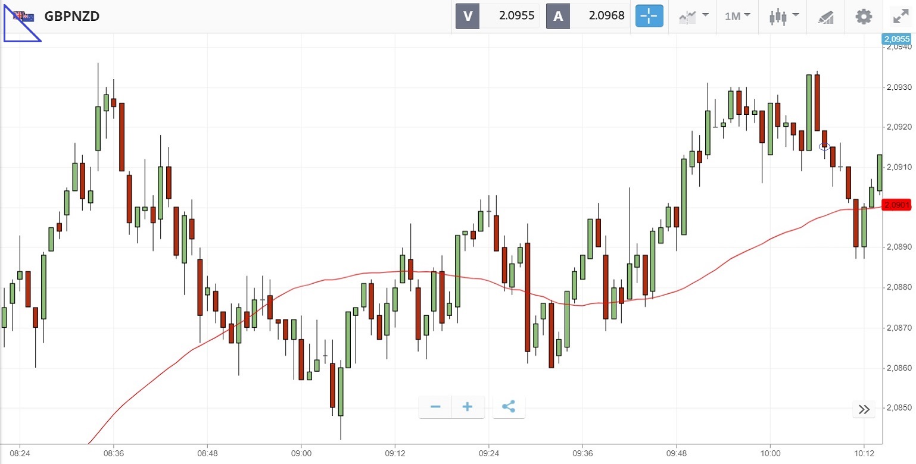Open the candlestick chart type dropdown
Image resolution: width=916 pixels, height=464 pixels.
784,16
